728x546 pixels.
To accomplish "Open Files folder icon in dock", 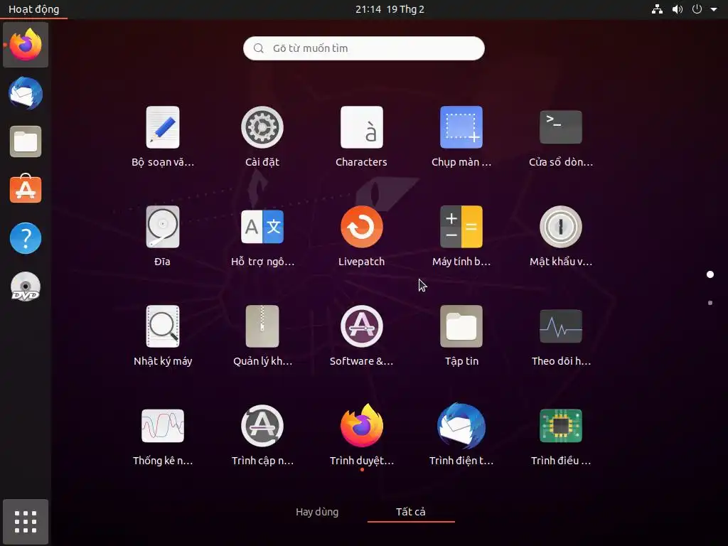I will pyautogui.click(x=26, y=141).
